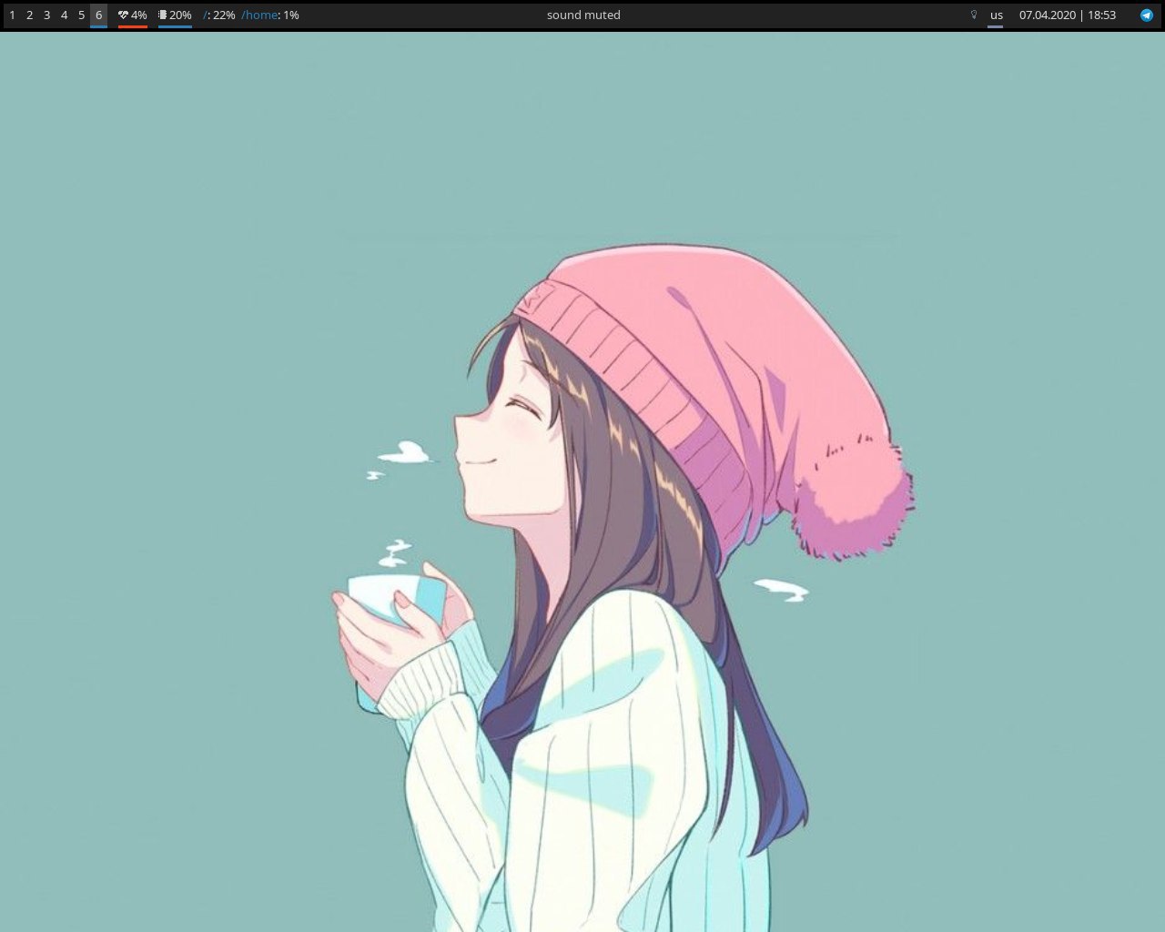Screen dimensions: 1165x932
Task: Click the root filesystem 22% indicator
Action: (219, 15)
